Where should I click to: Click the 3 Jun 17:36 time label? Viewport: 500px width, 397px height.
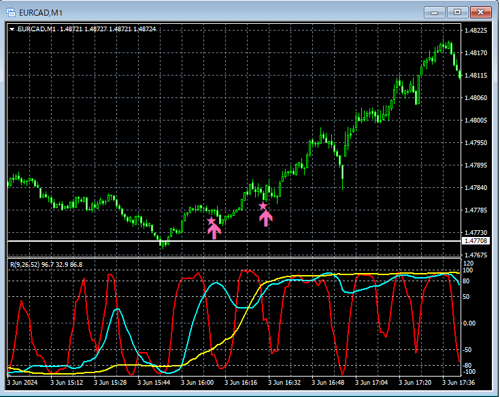tap(459, 382)
